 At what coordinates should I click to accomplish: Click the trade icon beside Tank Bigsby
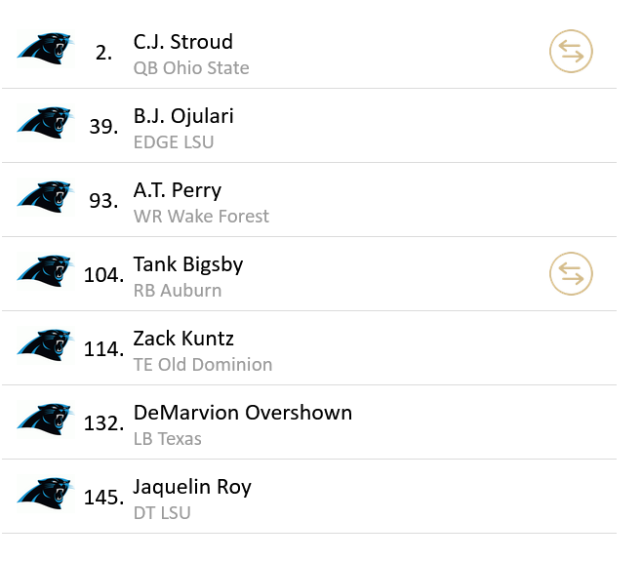[571, 274]
